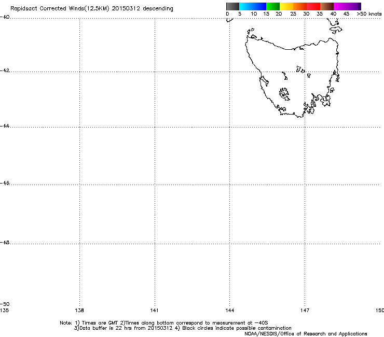This screenshot has height=337, width=384.
Task: Click the -50 latitude axis label
Action: point(5,304)
